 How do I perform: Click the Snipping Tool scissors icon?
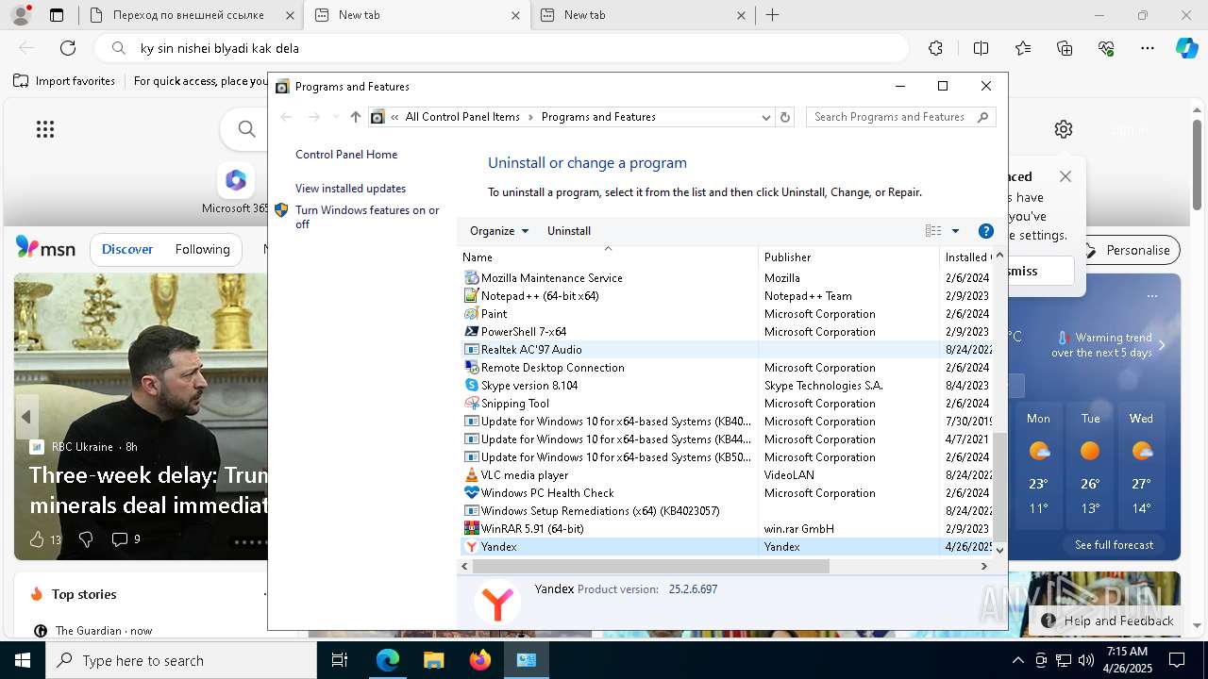click(x=472, y=404)
